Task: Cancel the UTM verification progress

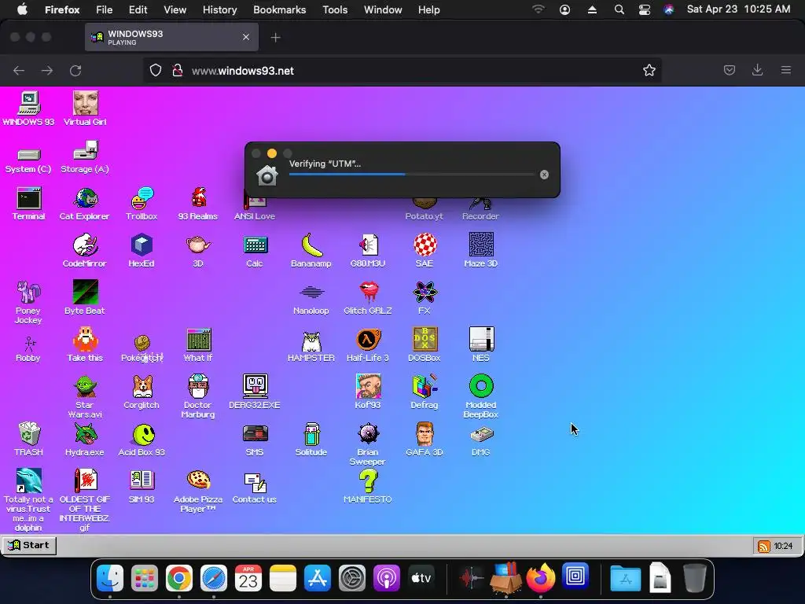Action: click(x=544, y=175)
